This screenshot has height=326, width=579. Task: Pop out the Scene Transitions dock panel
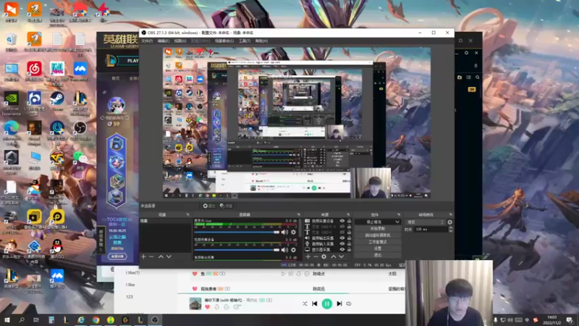[450, 214]
